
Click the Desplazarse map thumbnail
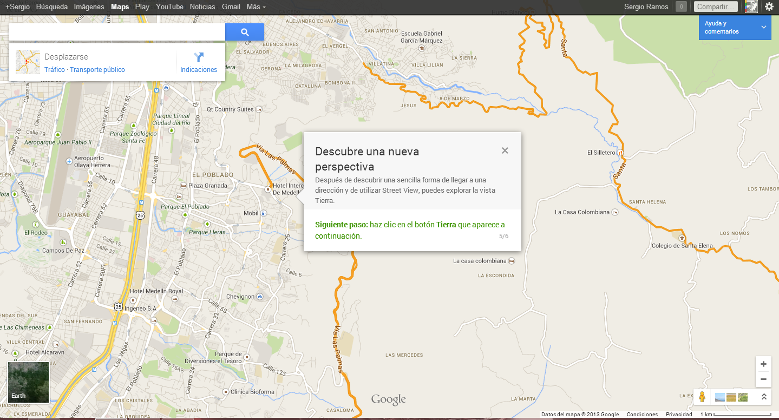[x=28, y=62]
